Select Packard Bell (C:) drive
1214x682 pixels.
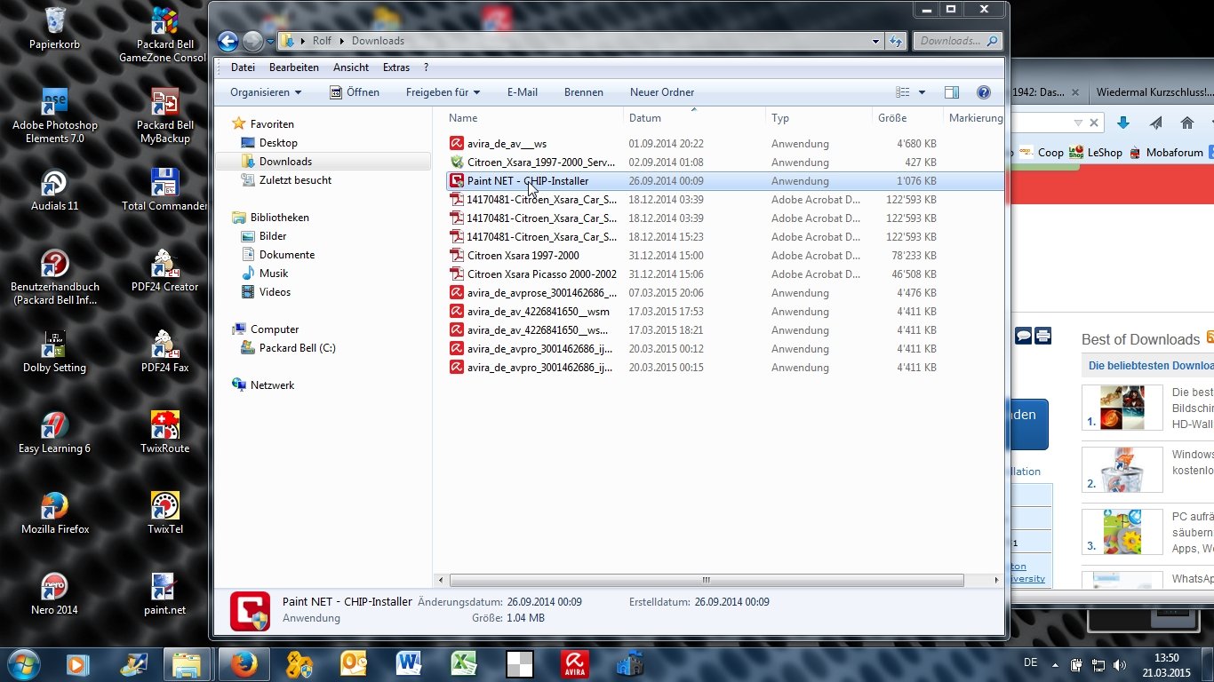pyautogui.click(x=297, y=348)
